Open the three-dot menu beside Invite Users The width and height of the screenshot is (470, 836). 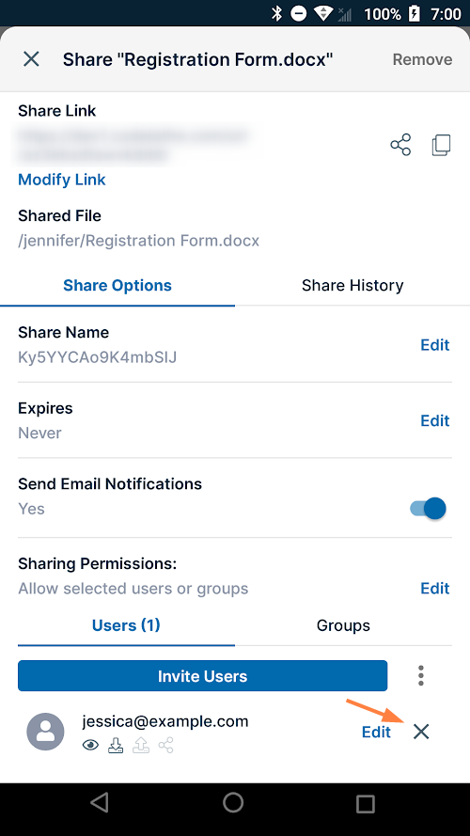coord(421,675)
